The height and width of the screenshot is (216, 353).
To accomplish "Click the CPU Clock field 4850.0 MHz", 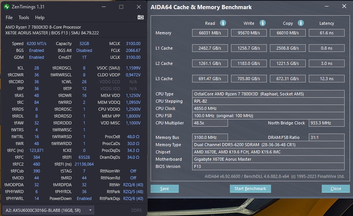I will click(268, 108).
